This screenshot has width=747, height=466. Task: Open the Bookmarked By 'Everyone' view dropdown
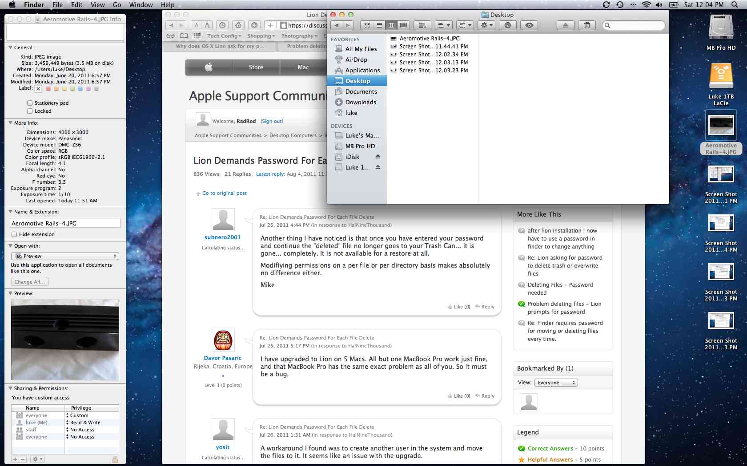(556, 383)
